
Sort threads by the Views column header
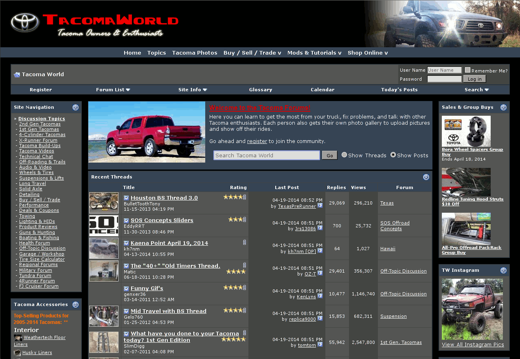(358, 187)
